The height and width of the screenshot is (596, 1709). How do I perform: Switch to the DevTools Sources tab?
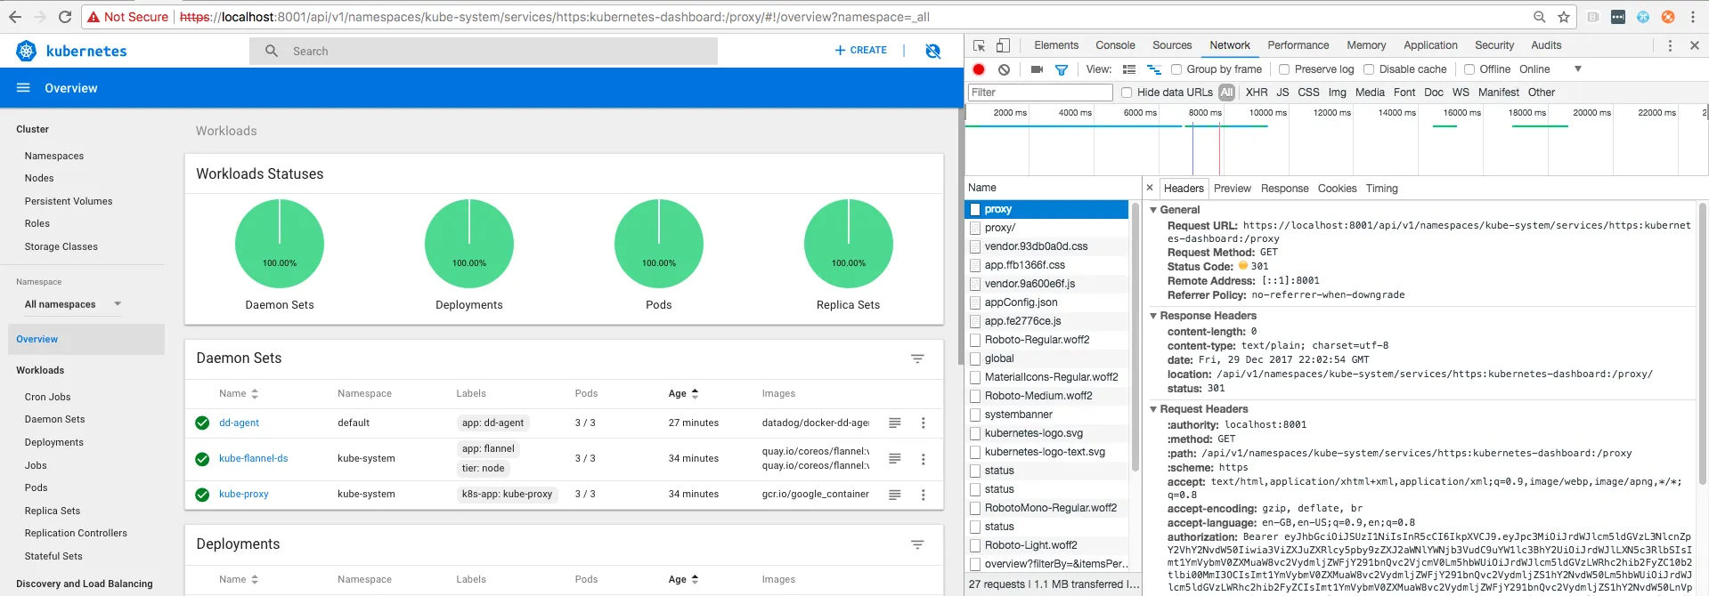pos(1172,45)
